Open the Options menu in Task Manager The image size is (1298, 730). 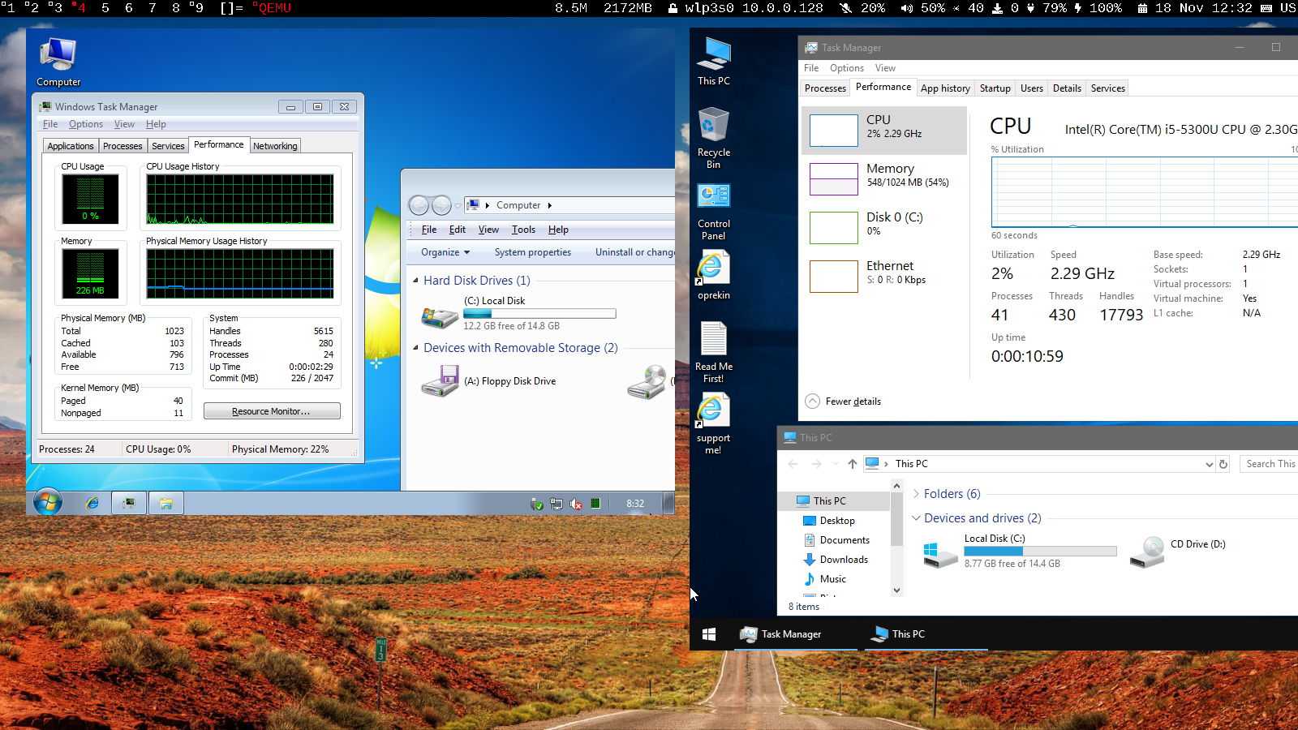pos(846,68)
